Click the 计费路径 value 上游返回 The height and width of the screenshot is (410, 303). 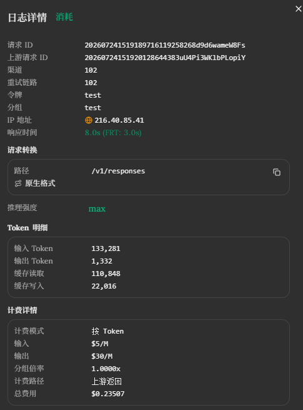[106, 381]
